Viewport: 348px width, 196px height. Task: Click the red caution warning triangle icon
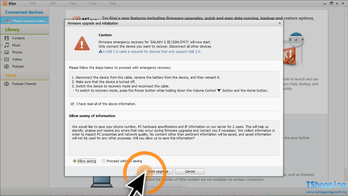(82, 43)
